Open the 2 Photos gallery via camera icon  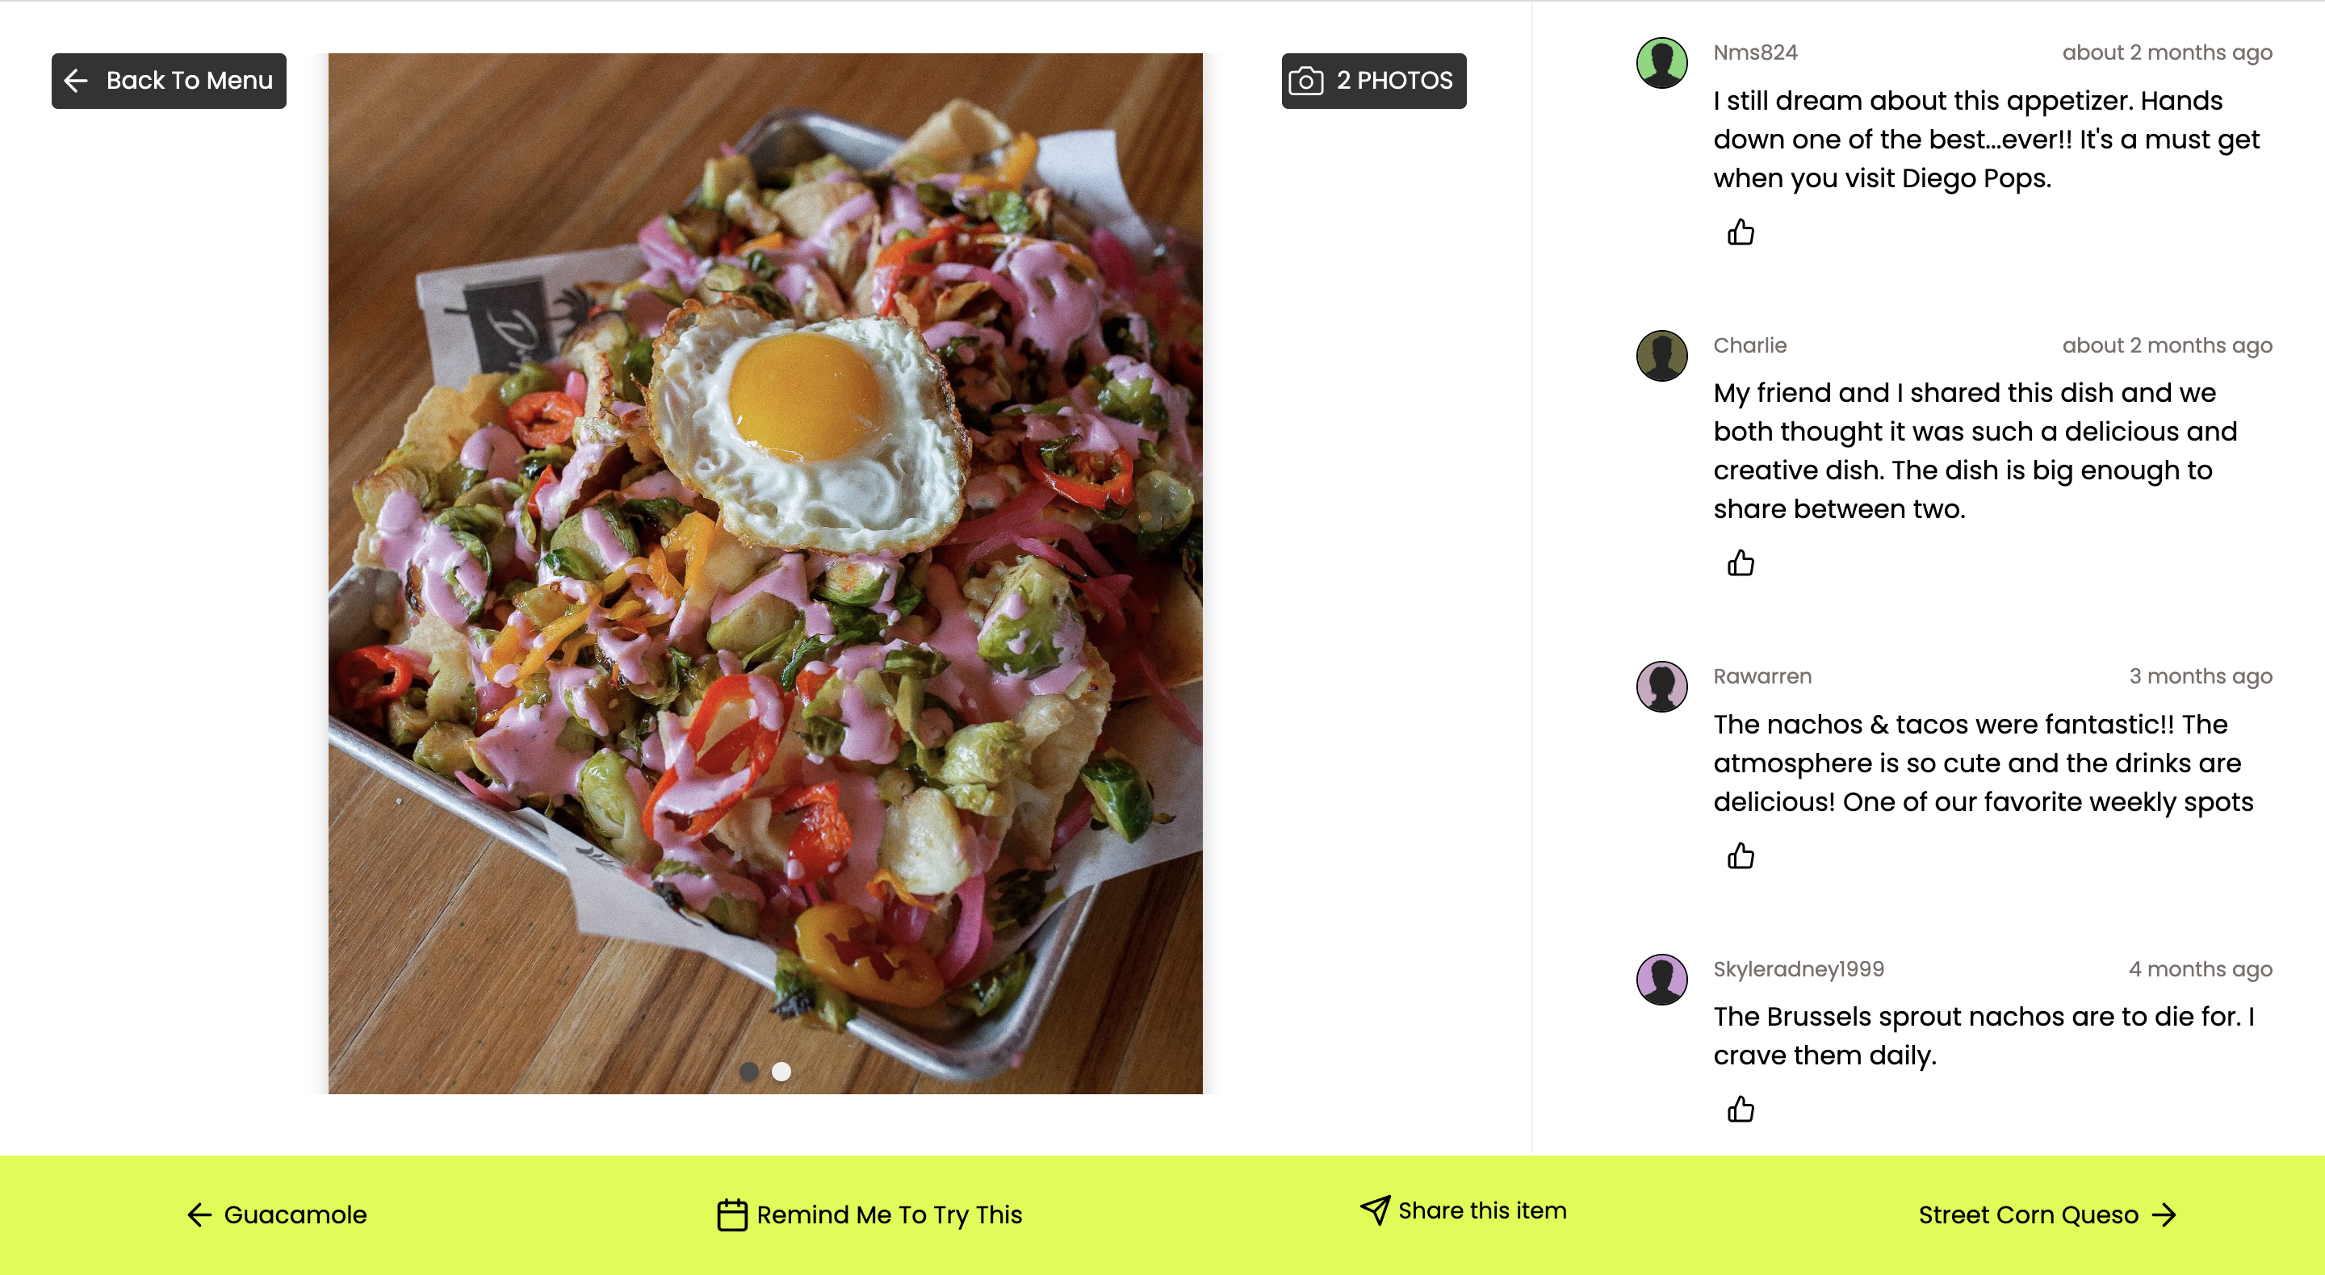coord(1307,81)
